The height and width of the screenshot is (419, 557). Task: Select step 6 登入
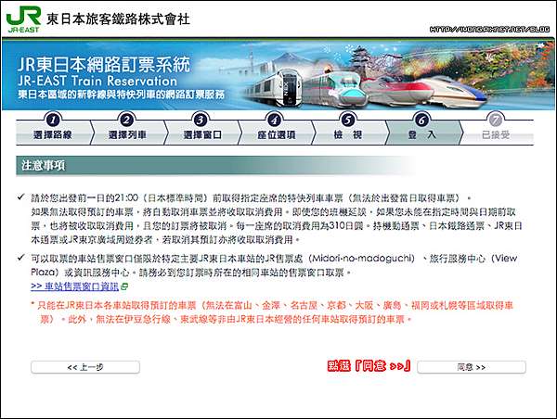pos(422,129)
